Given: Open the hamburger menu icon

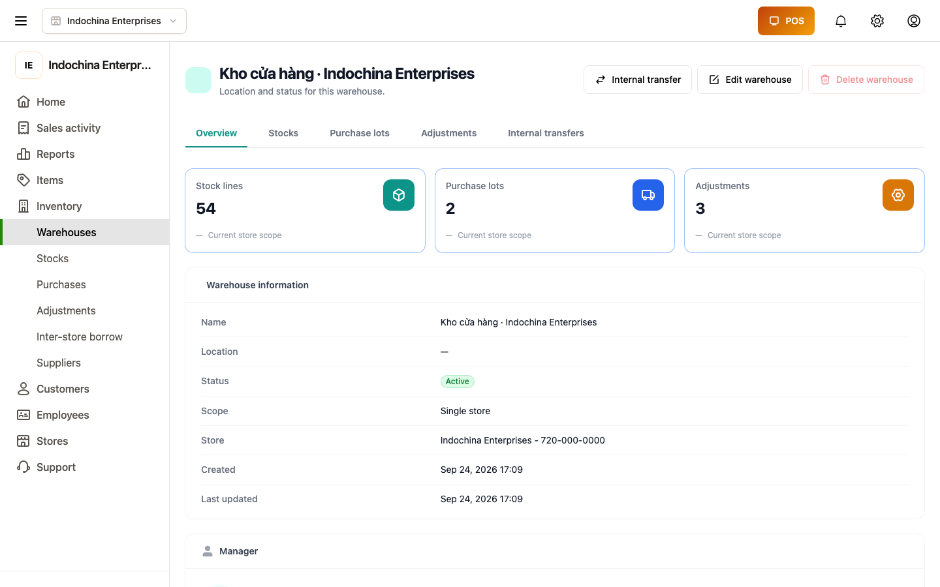Looking at the screenshot, I should [21, 21].
